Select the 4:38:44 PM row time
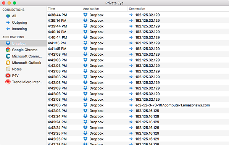Viewport: 229px width, 145px height. pyautogui.click(x=57, y=15)
